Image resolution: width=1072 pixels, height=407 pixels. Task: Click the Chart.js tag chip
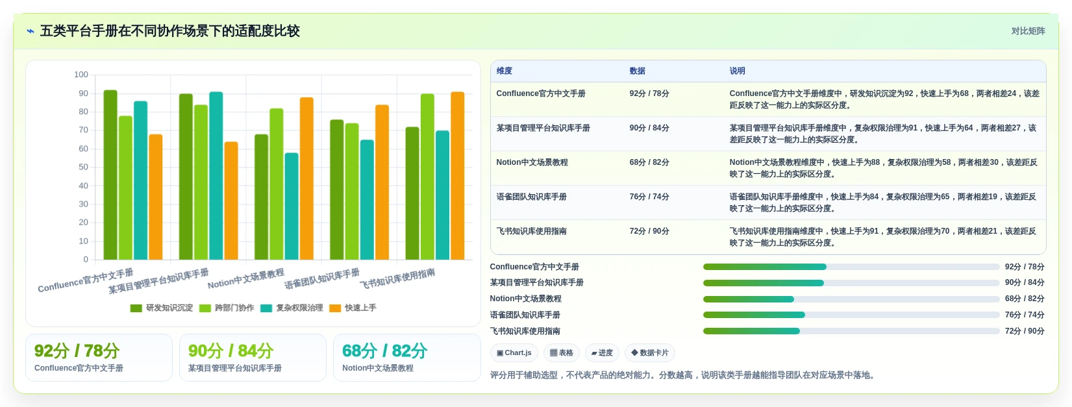coord(514,353)
